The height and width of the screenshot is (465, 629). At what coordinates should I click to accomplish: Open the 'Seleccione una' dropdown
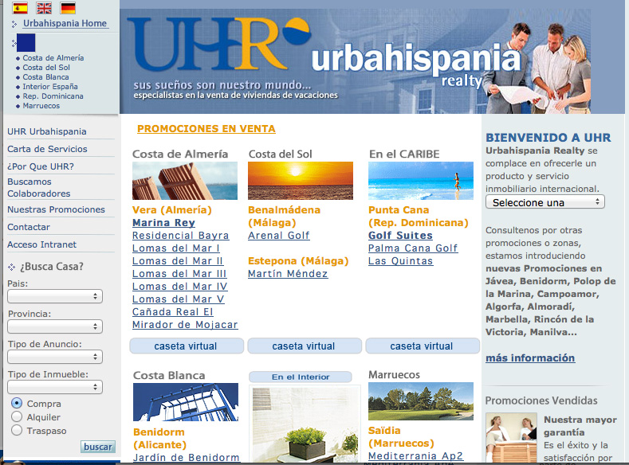tap(544, 202)
